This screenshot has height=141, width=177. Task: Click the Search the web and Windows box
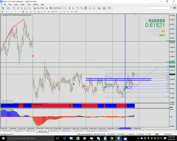(x=30, y=138)
